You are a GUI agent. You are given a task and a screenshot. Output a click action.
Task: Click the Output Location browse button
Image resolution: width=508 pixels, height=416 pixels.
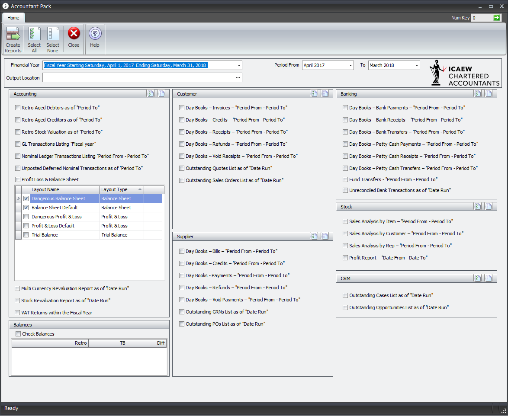point(238,77)
